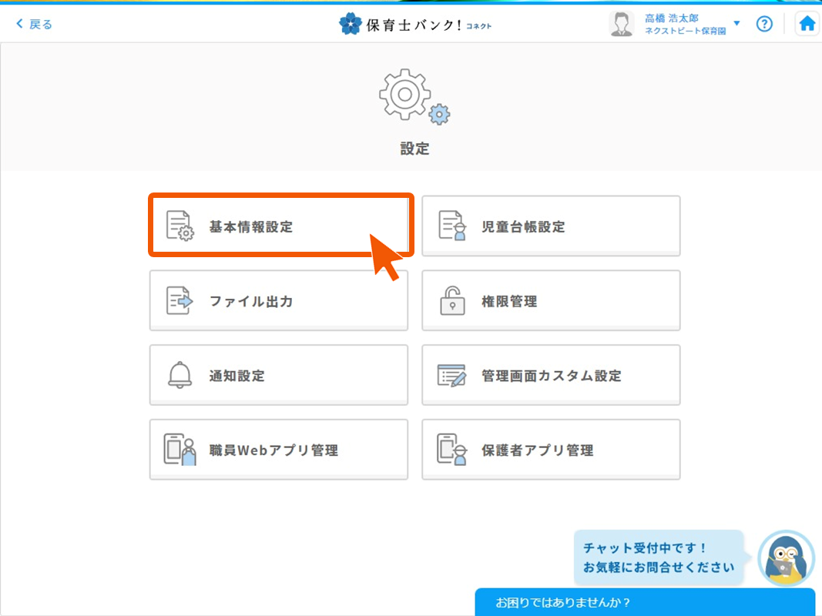822x616 pixels.
Task: Click the 保護者アプリ管理 phone icon
Action: [452, 450]
